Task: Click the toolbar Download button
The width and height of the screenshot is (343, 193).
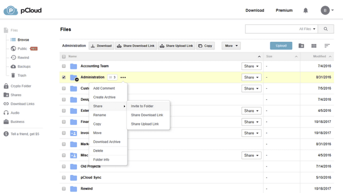Action: click(101, 46)
